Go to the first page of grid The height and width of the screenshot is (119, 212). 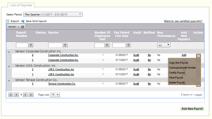[x=11, y=95]
